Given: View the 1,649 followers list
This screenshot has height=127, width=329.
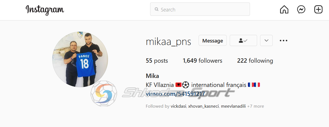Looking at the screenshot, I should (x=203, y=61).
